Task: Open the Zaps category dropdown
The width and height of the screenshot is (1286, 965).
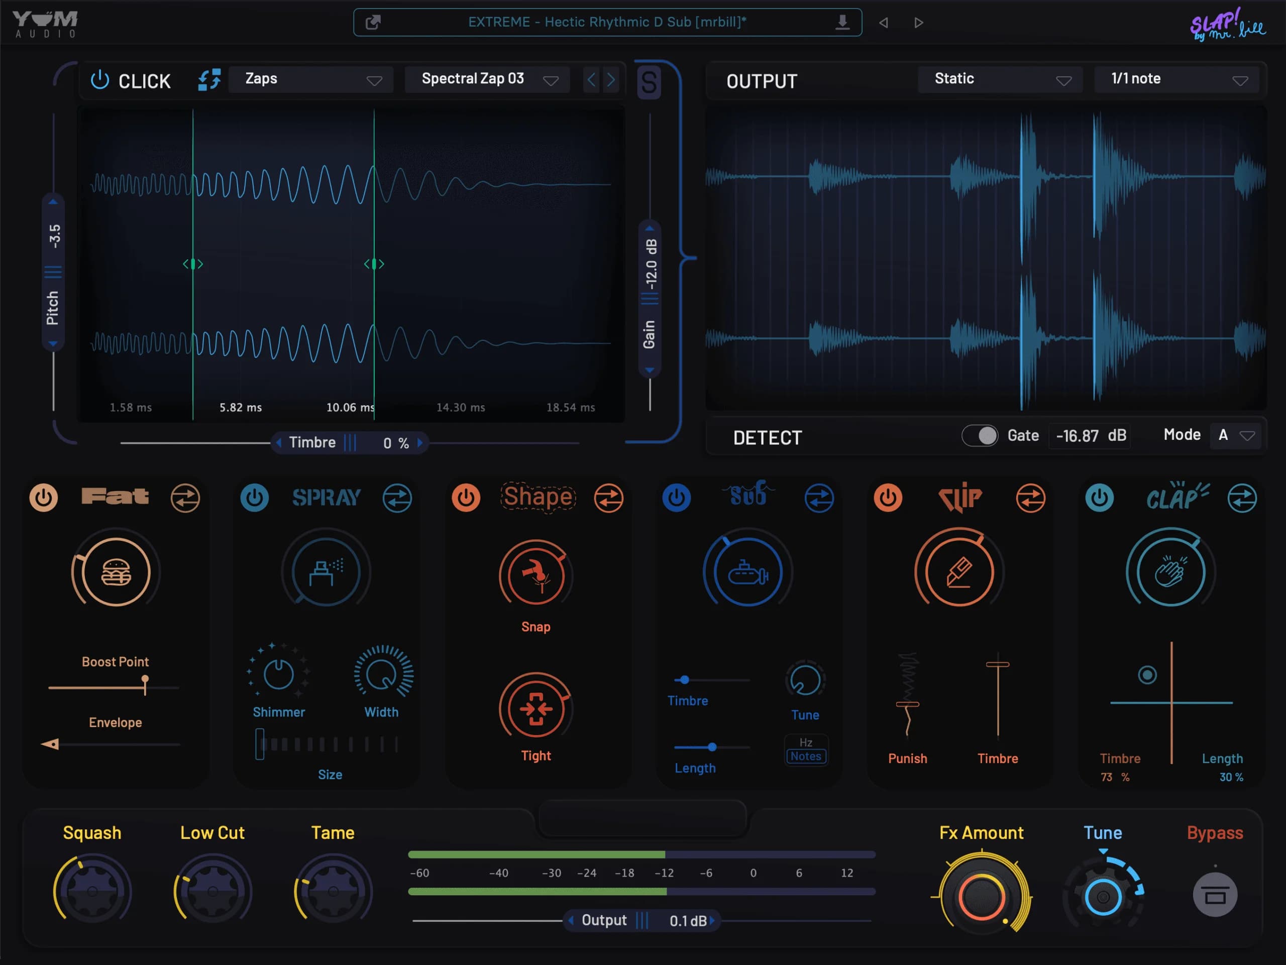Action: coord(311,79)
